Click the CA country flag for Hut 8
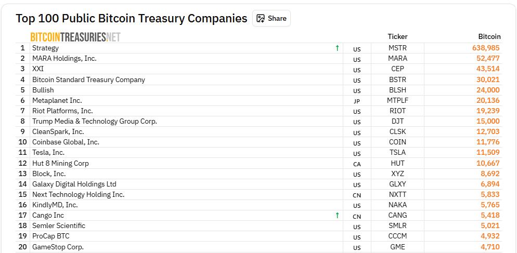This screenshot has height=253, width=517. (357, 164)
